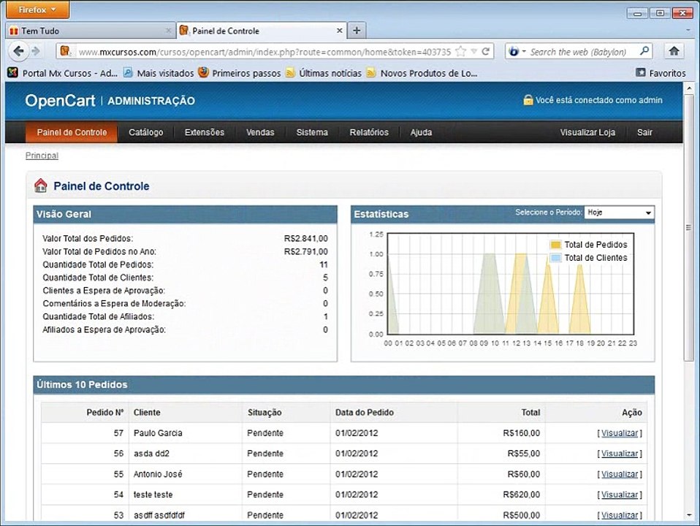This screenshot has height=526, width=700.
Task: Open the Vendas menu
Action: [260, 132]
